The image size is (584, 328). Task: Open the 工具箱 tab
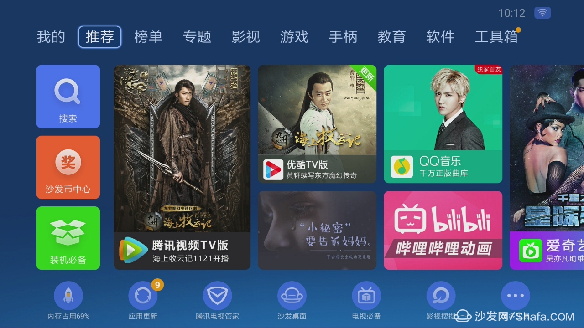496,37
